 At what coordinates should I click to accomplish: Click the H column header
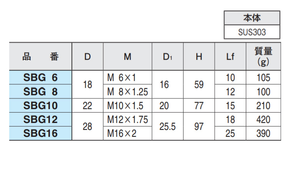click(x=199, y=57)
